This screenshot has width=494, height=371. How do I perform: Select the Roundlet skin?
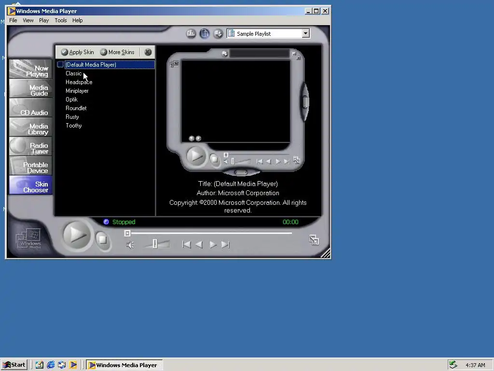pos(76,108)
